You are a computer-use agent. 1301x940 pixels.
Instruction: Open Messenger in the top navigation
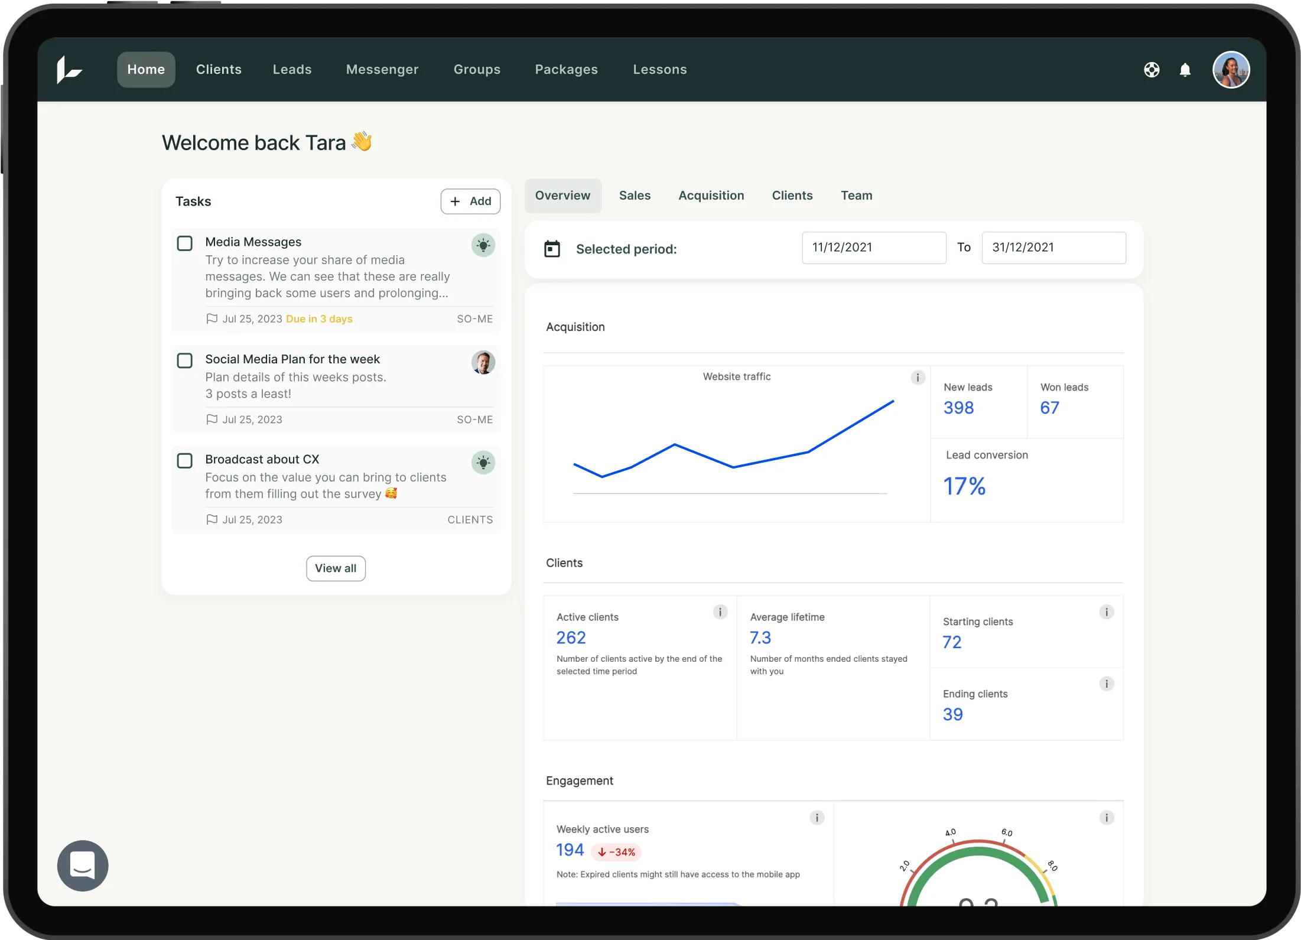pos(382,70)
